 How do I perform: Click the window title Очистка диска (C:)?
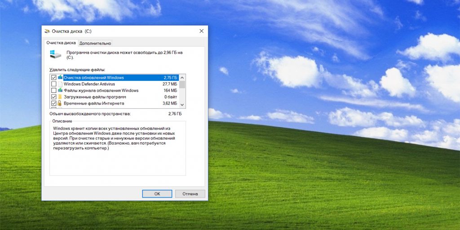71,31
